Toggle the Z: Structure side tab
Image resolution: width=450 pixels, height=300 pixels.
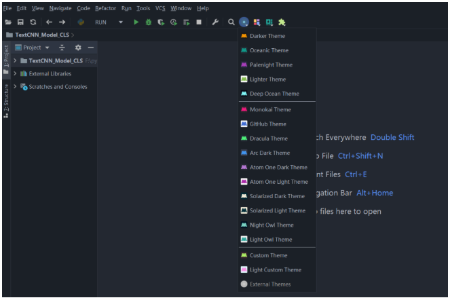(6, 100)
